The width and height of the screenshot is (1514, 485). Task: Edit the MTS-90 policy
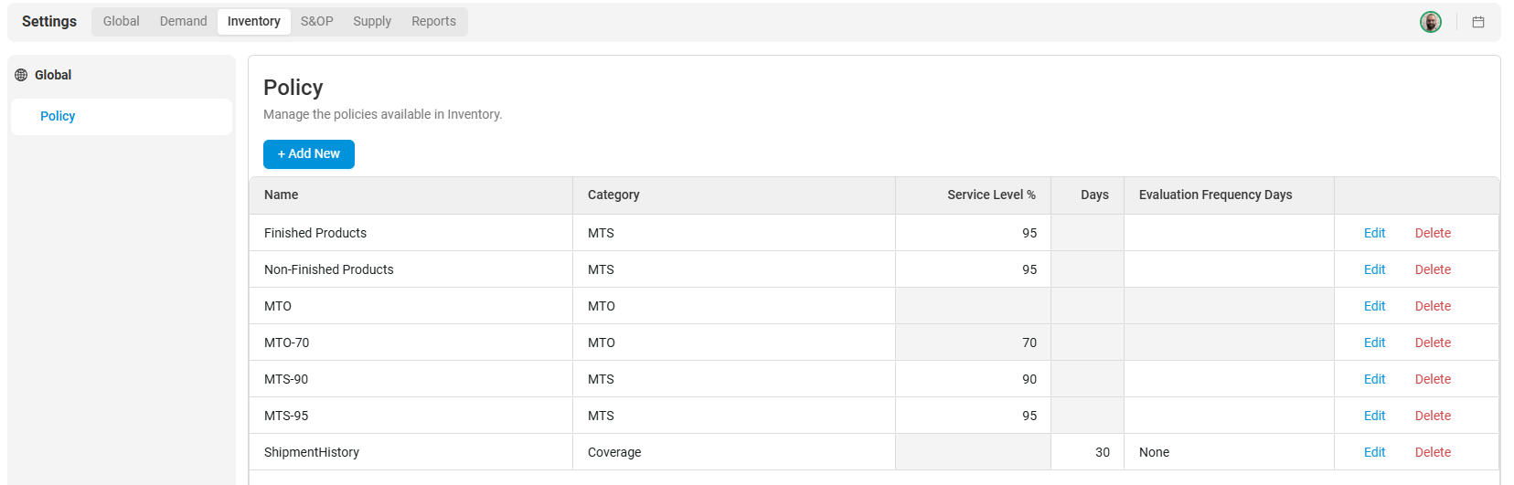pos(1374,379)
